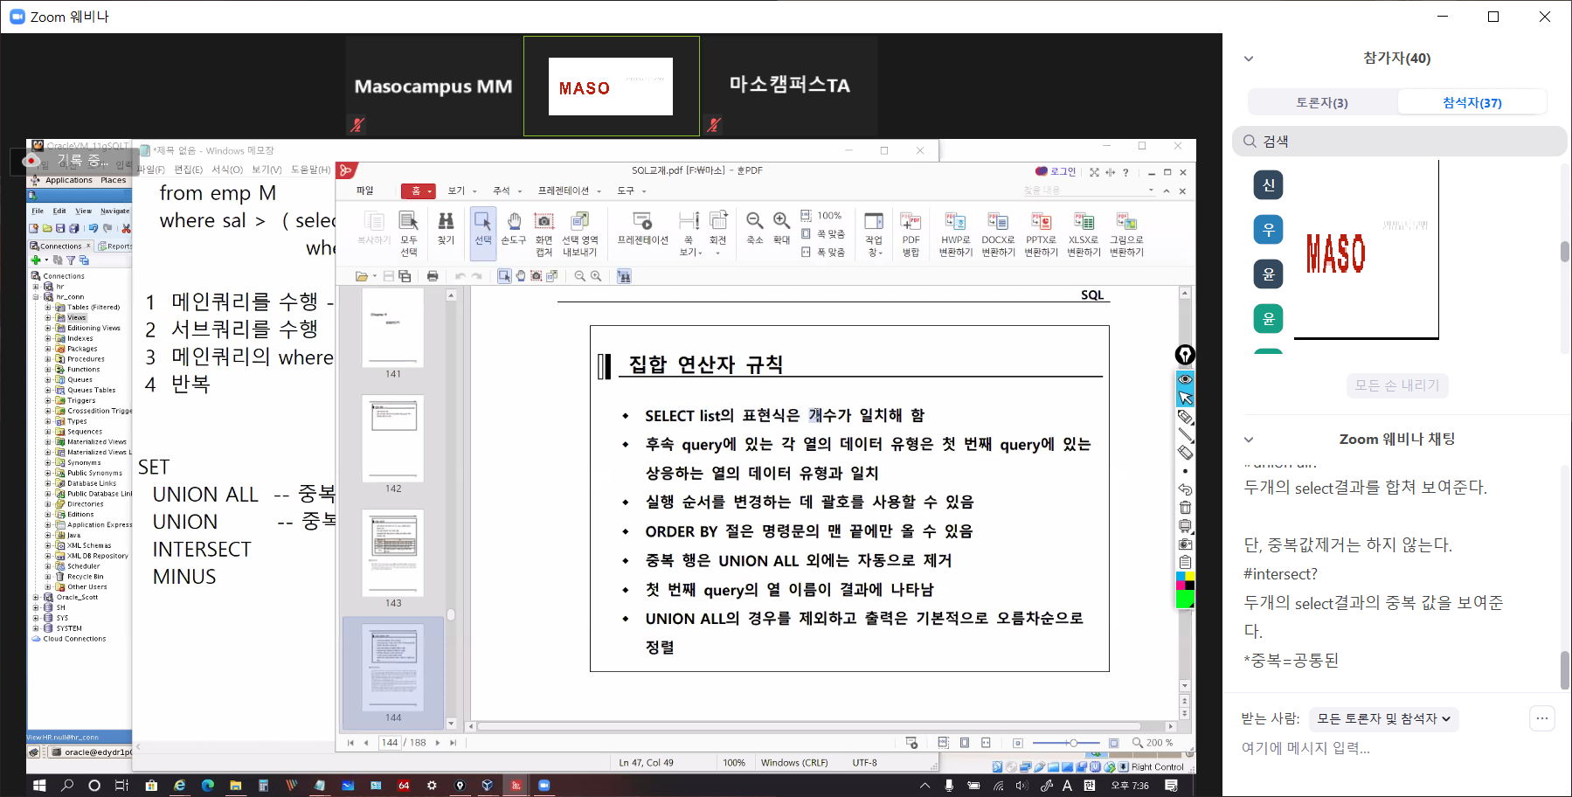Image resolution: width=1572 pixels, height=797 pixels.
Task: Toggle fit width (폭 맞춤) option
Action: click(x=823, y=253)
